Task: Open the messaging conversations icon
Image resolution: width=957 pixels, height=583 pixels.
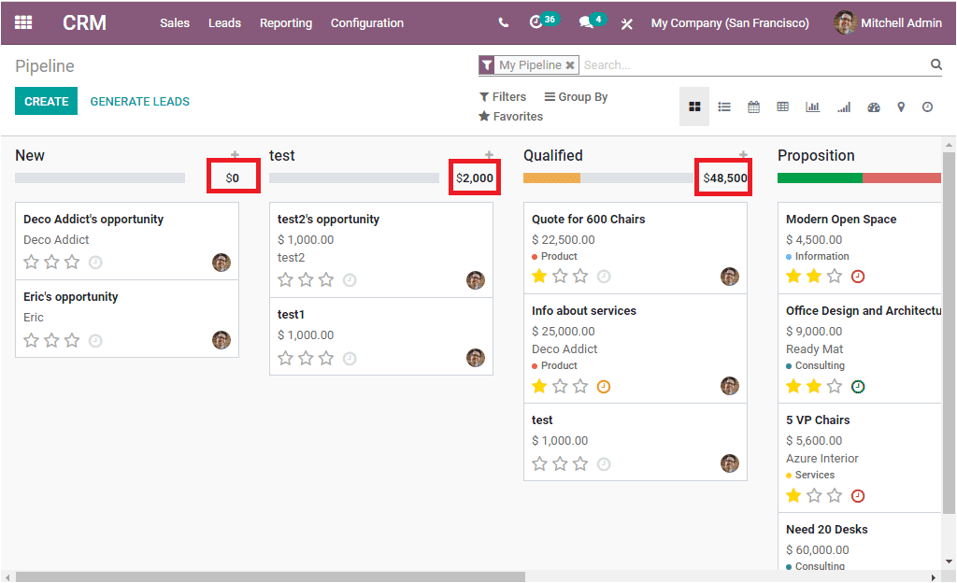Action: point(584,22)
